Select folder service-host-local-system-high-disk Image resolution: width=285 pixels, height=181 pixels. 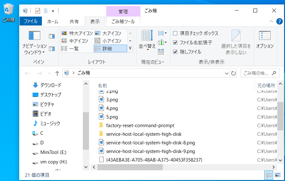[144, 134]
